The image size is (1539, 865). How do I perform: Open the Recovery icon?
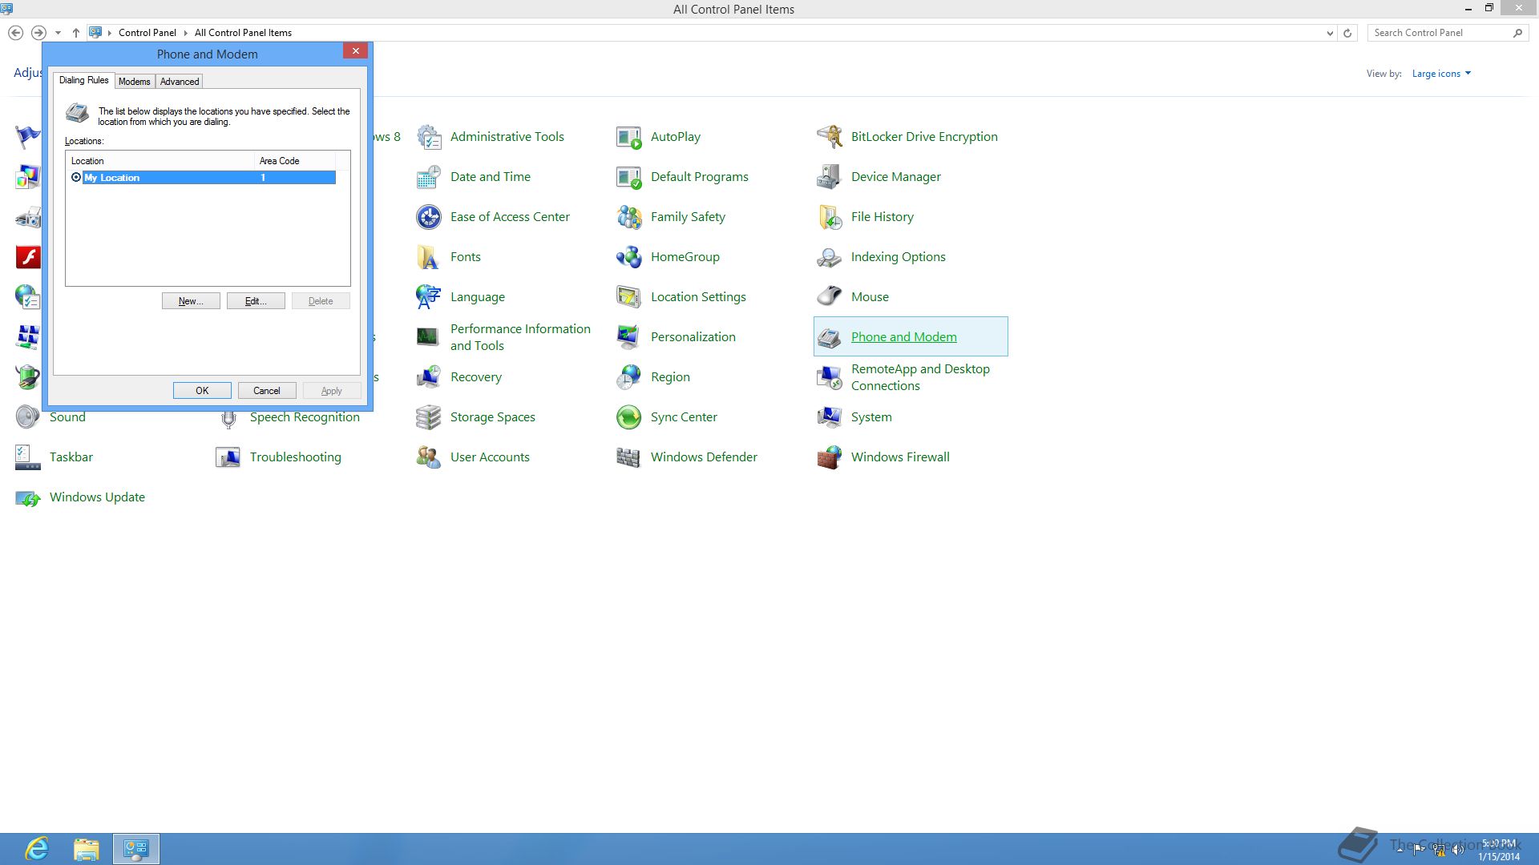tap(429, 377)
